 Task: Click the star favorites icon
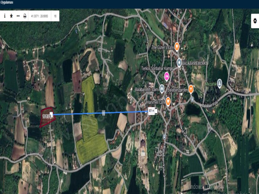(x=11, y=16)
